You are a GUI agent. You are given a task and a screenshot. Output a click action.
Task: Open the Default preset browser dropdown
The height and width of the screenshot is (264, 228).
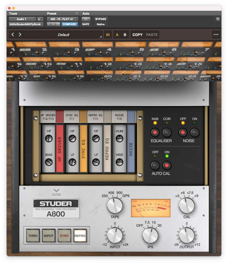point(63,35)
